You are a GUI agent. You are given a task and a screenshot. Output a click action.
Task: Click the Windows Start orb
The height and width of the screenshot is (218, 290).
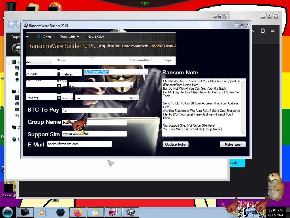[x=7, y=212]
